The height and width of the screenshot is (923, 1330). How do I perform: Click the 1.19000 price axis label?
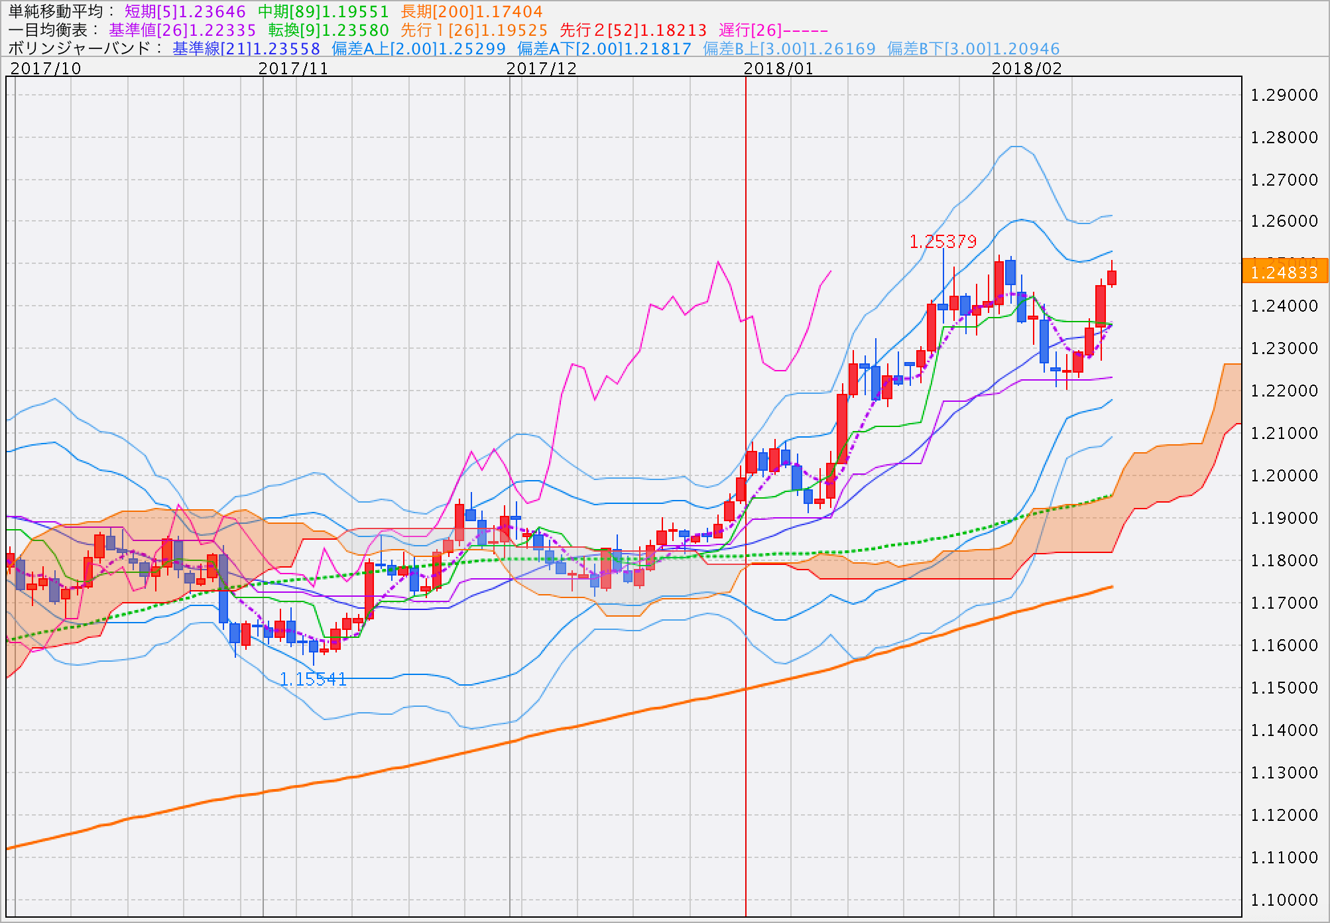(1284, 518)
